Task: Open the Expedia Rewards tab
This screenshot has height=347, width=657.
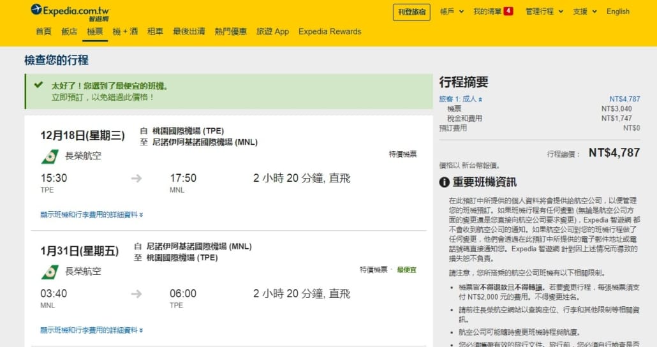Action: pos(330,31)
